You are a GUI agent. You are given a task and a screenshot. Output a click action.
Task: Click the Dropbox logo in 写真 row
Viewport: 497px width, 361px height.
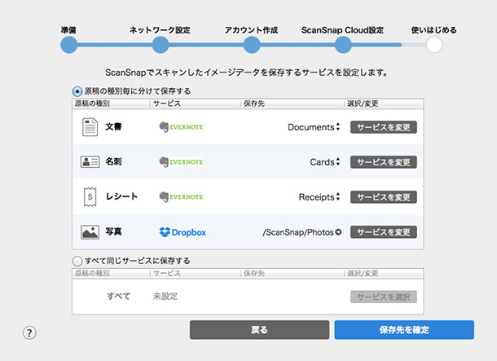pyautogui.click(x=183, y=232)
